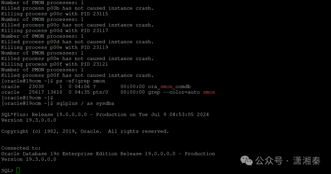Click 'Killing process p00c with PID 23115'
Viewport: 331px width, 174px height.
click(55, 14)
